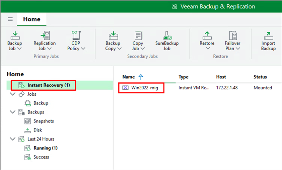Click the Restore ribbon icon
This screenshot has height=170, width=282.
coord(207,35)
